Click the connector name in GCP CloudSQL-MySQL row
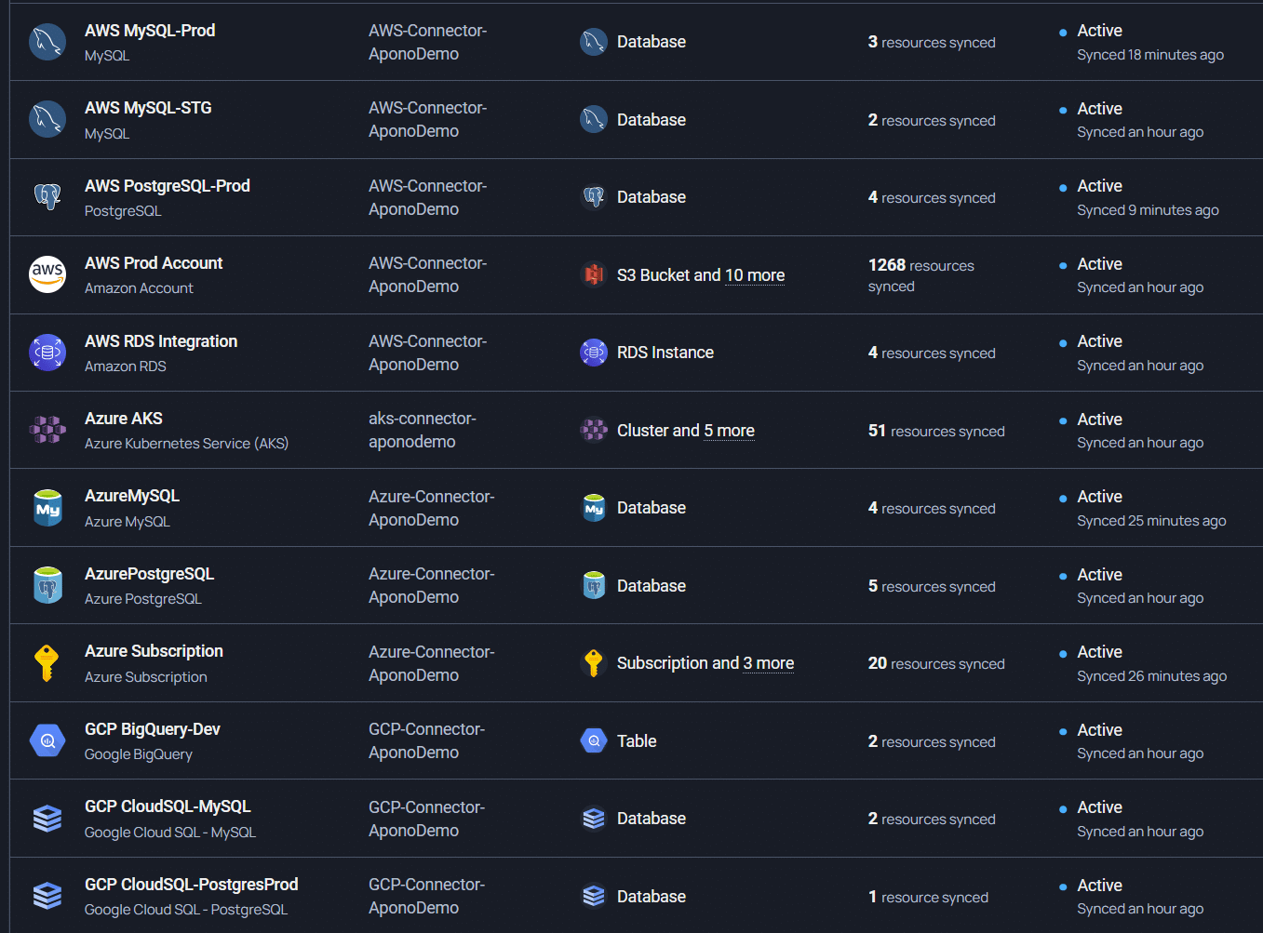This screenshot has height=933, width=1263. click(426, 819)
